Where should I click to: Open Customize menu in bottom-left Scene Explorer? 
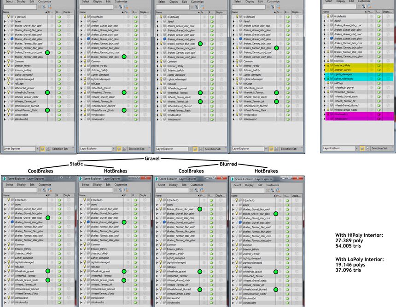pyautogui.click(x=45, y=185)
